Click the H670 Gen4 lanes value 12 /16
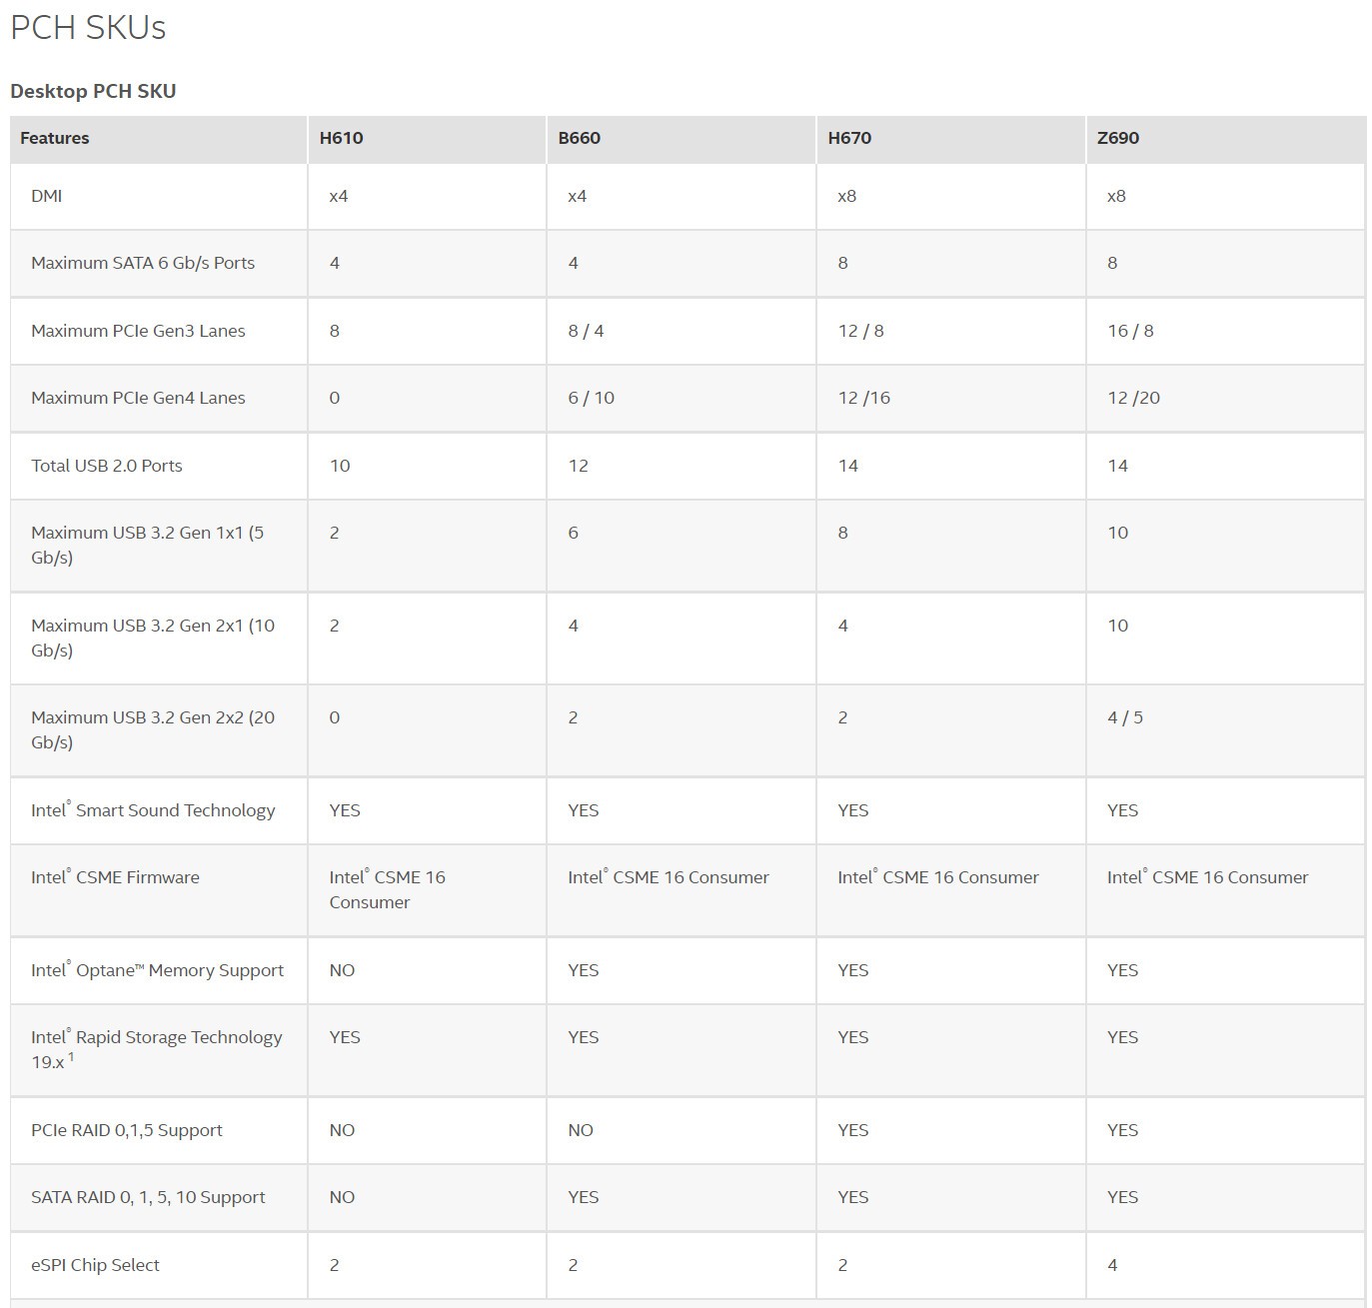1372x1308 pixels. [863, 398]
